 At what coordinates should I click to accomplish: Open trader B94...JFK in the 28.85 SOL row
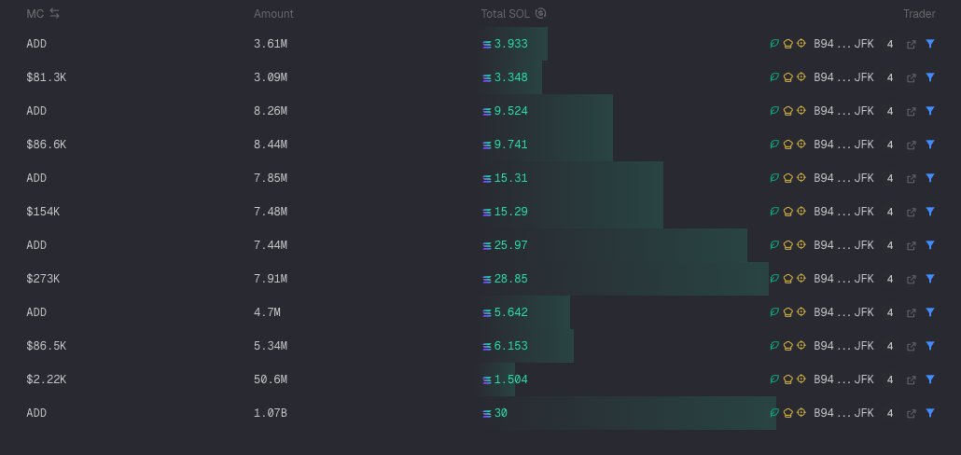point(843,279)
